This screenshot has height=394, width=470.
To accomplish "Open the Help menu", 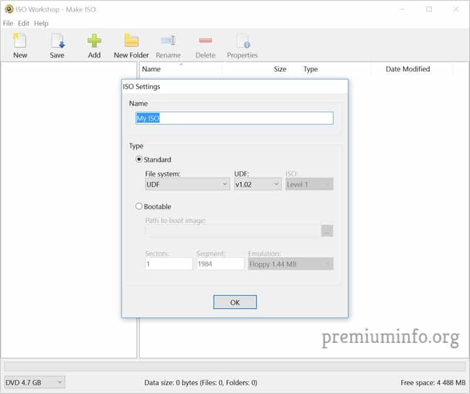I will (41, 23).
